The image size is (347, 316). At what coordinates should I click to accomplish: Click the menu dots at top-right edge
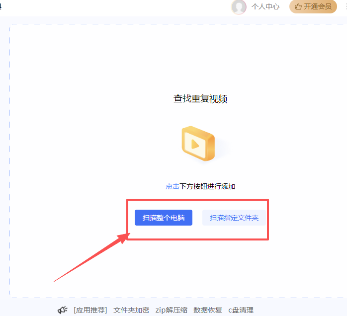pyautogui.click(x=345, y=7)
